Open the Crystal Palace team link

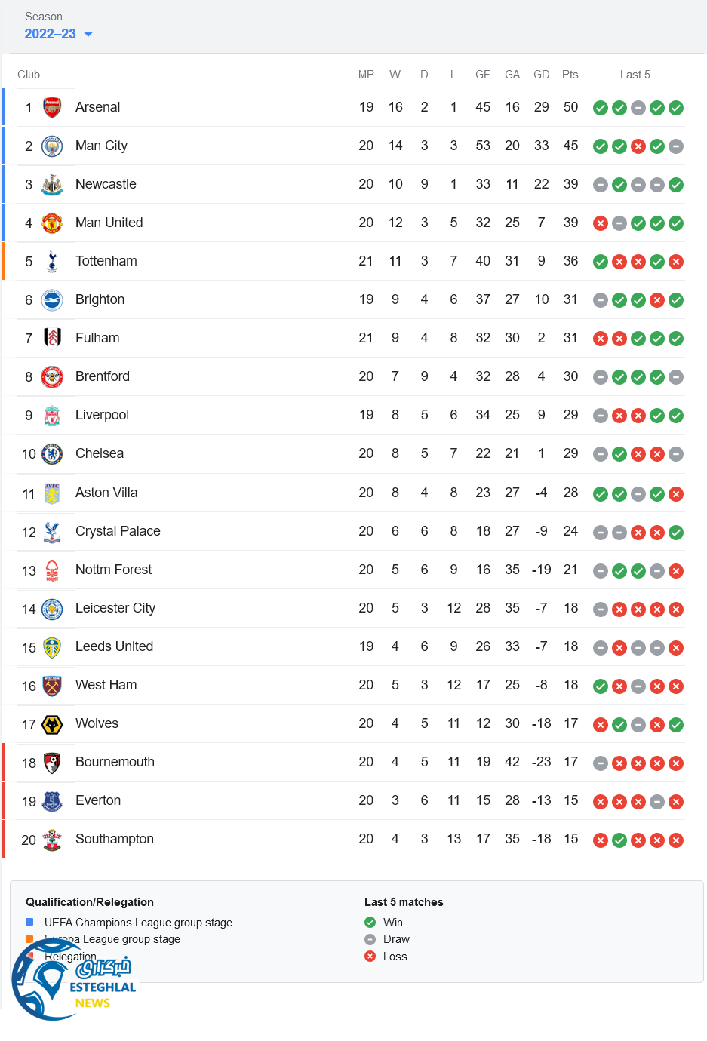(x=118, y=531)
